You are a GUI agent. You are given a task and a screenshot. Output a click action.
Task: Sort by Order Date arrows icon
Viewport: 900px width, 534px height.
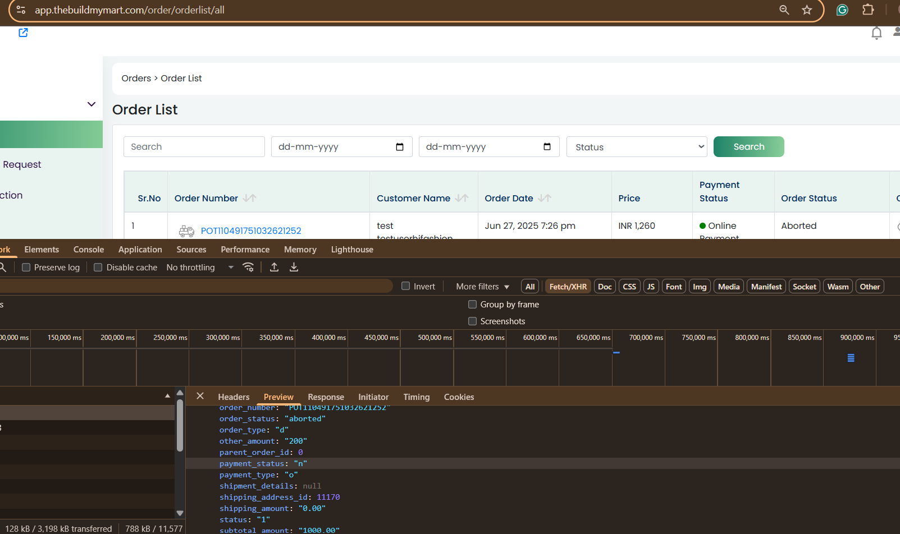545,198
